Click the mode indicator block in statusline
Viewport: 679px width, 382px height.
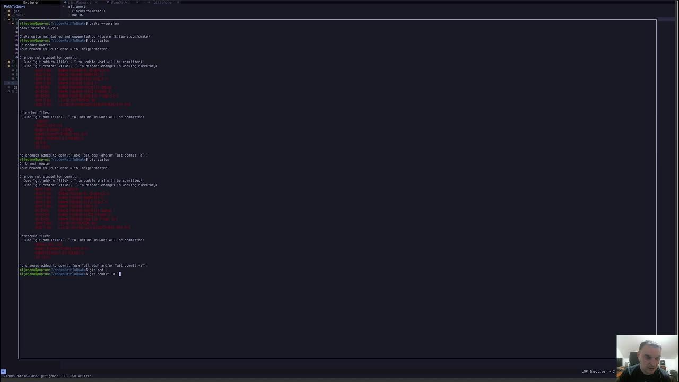pyautogui.click(x=3, y=371)
